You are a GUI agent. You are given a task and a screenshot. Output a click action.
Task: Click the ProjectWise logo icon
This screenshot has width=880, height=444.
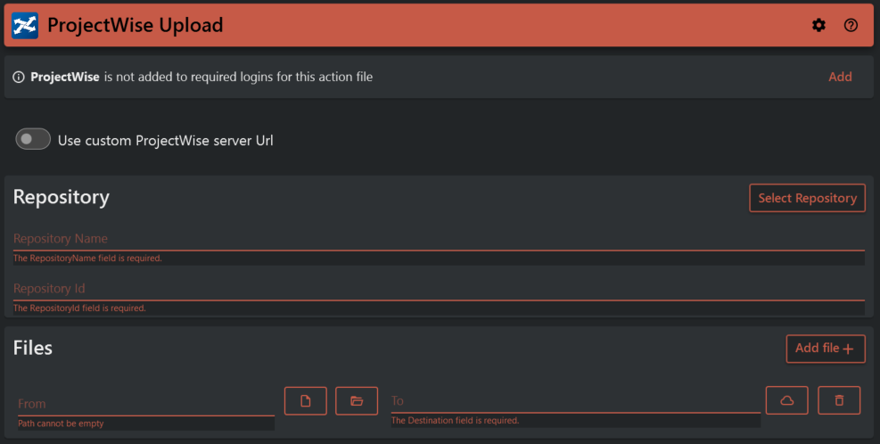coord(25,25)
